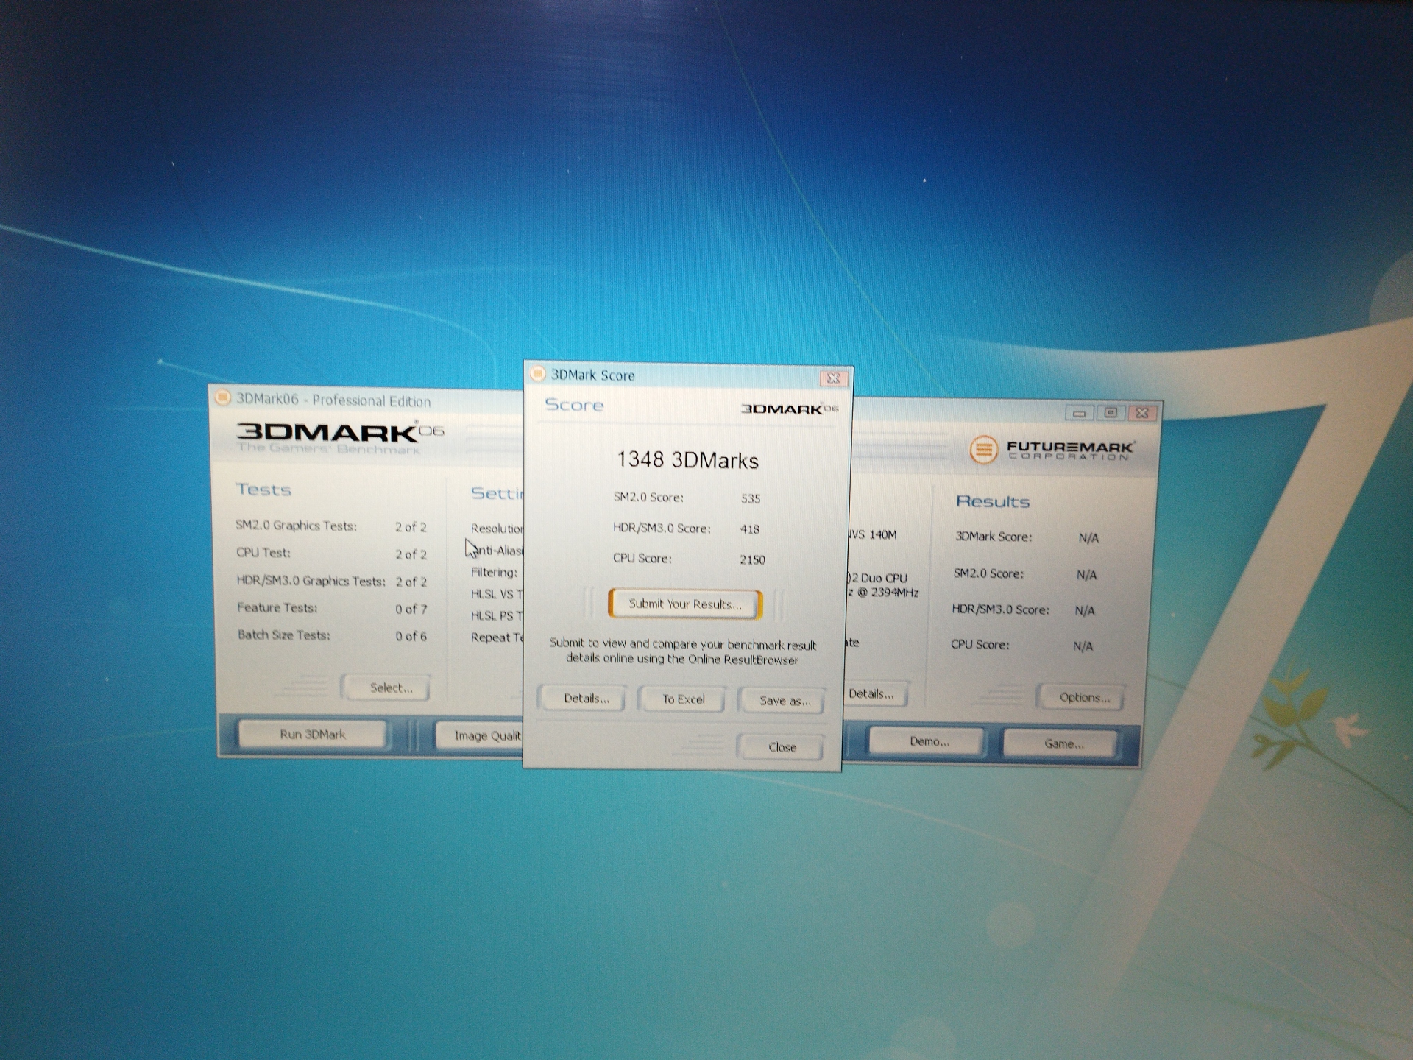Click CPU score value '2150'
The image size is (1413, 1060).
[x=752, y=559]
